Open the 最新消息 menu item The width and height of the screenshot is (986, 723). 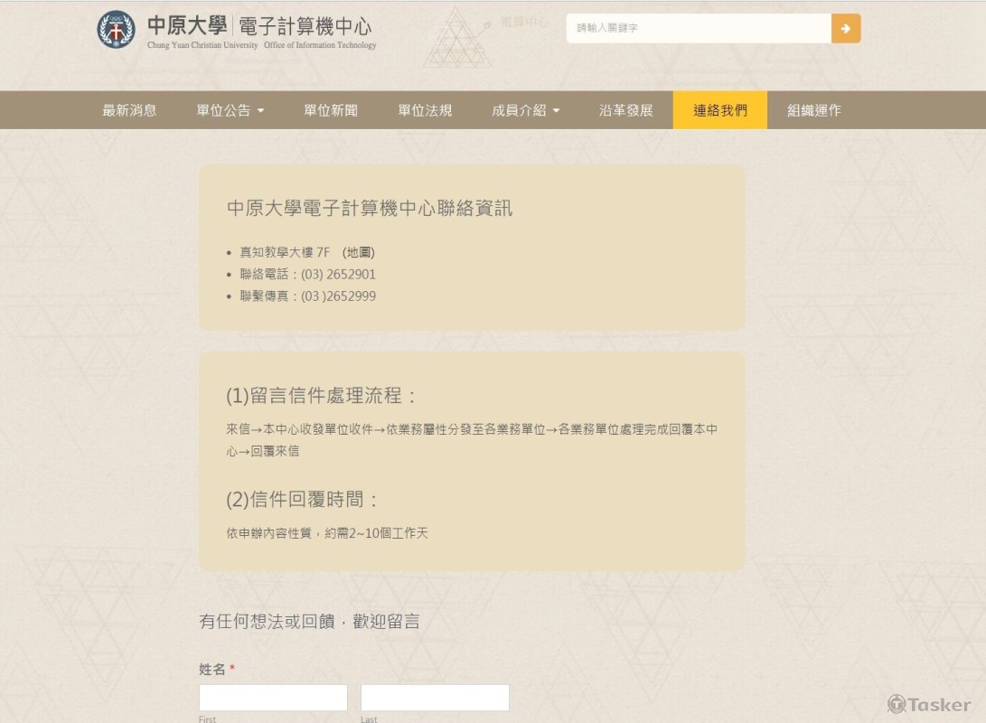pyautogui.click(x=129, y=110)
